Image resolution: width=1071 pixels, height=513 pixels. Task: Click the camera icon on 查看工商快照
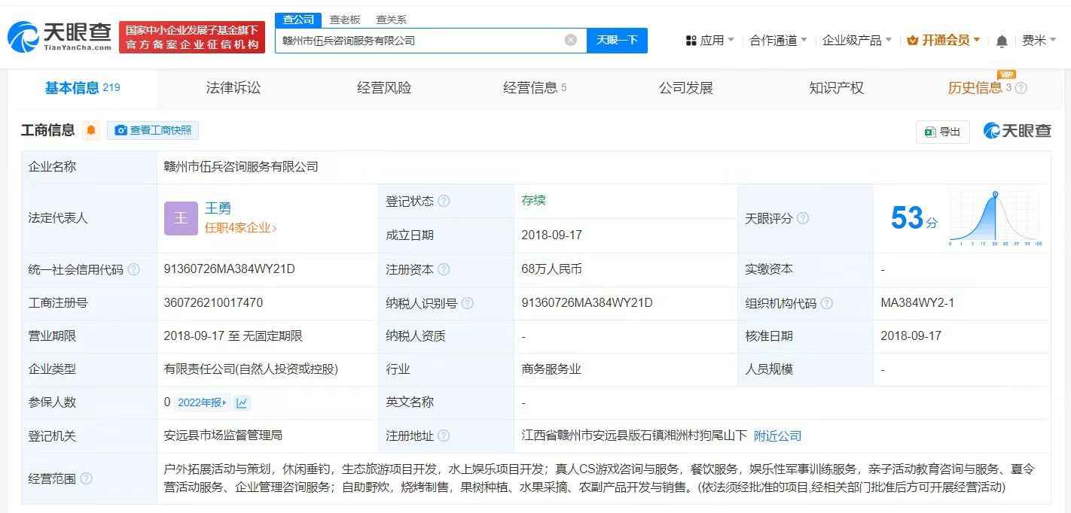121,130
